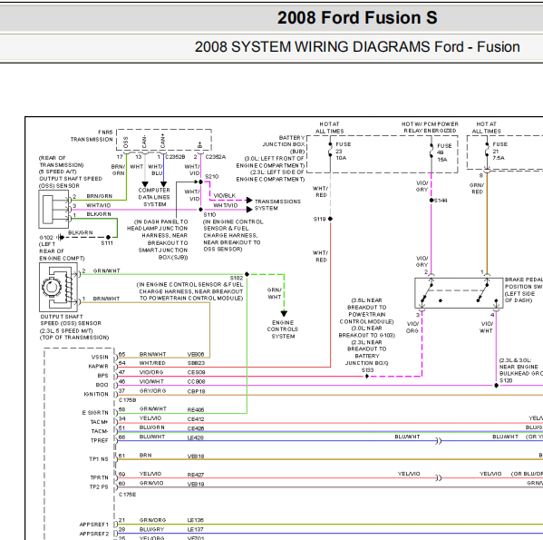Click the VIO/BLK Transmissions System arrowhead
The image size is (543, 540).
(x=249, y=200)
